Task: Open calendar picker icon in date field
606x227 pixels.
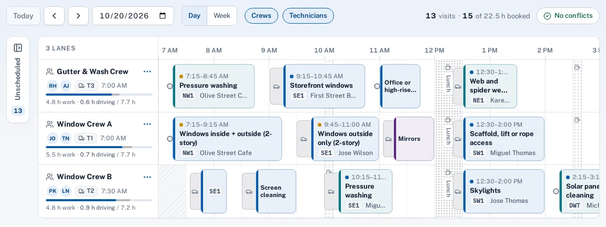Action: pyautogui.click(x=163, y=16)
